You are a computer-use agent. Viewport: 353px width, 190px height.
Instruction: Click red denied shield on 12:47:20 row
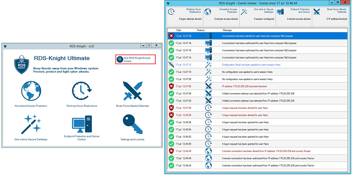point(171,36)
